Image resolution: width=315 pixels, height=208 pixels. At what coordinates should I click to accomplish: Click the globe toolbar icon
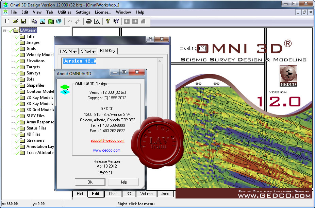(59, 21)
